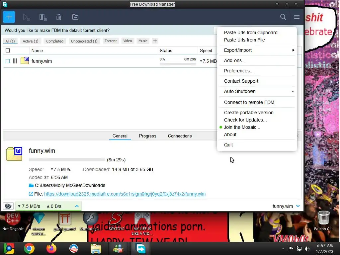The width and height of the screenshot is (340, 255).
Task: Click the move to folder toolbar icon
Action: pos(75,17)
